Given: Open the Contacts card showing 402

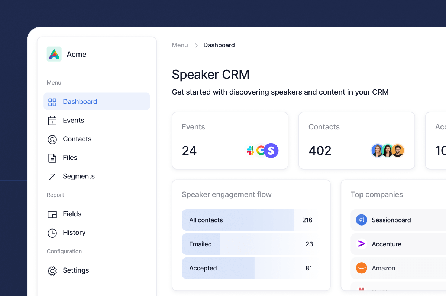Looking at the screenshot, I should click(x=357, y=141).
